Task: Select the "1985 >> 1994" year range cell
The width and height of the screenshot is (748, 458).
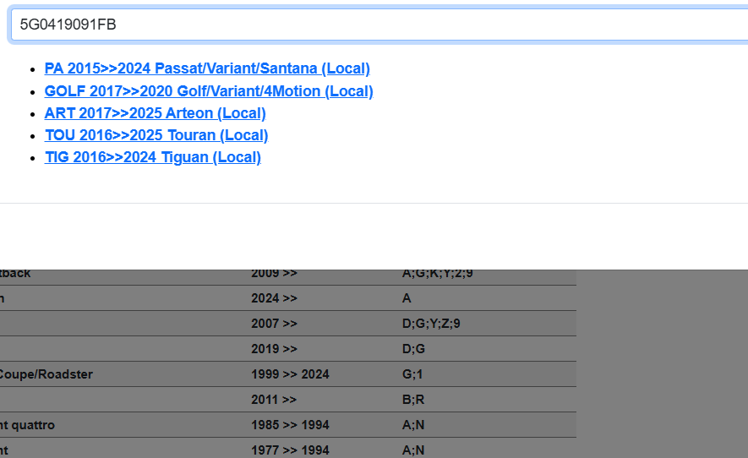Action: pyautogui.click(x=290, y=425)
